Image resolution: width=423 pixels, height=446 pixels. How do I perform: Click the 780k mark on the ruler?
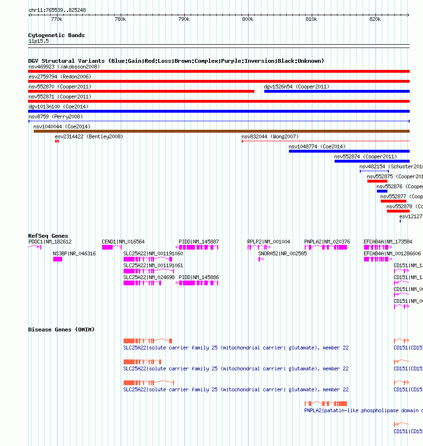[120, 19]
